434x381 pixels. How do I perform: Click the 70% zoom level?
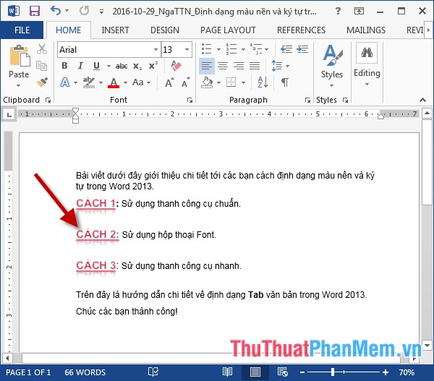click(407, 372)
